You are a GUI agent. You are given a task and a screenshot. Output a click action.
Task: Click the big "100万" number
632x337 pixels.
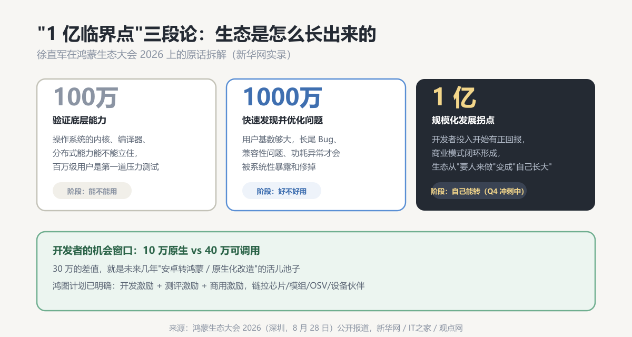(x=85, y=97)
